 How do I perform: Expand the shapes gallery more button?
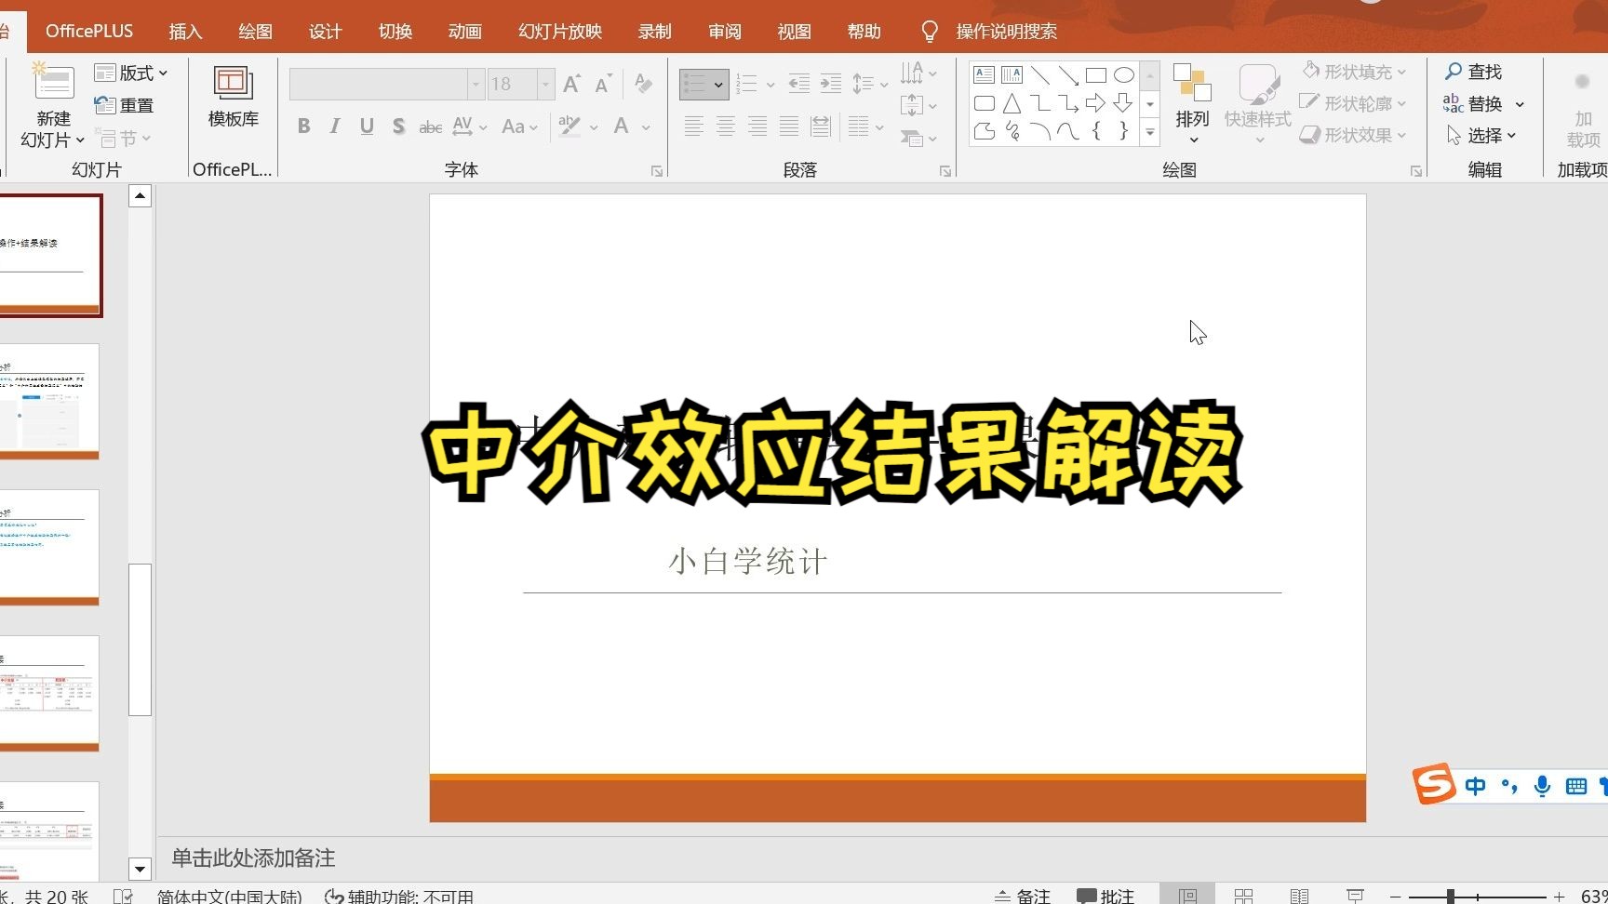1150,133
